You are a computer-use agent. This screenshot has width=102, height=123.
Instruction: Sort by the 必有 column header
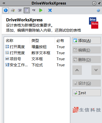coord(62,40)
